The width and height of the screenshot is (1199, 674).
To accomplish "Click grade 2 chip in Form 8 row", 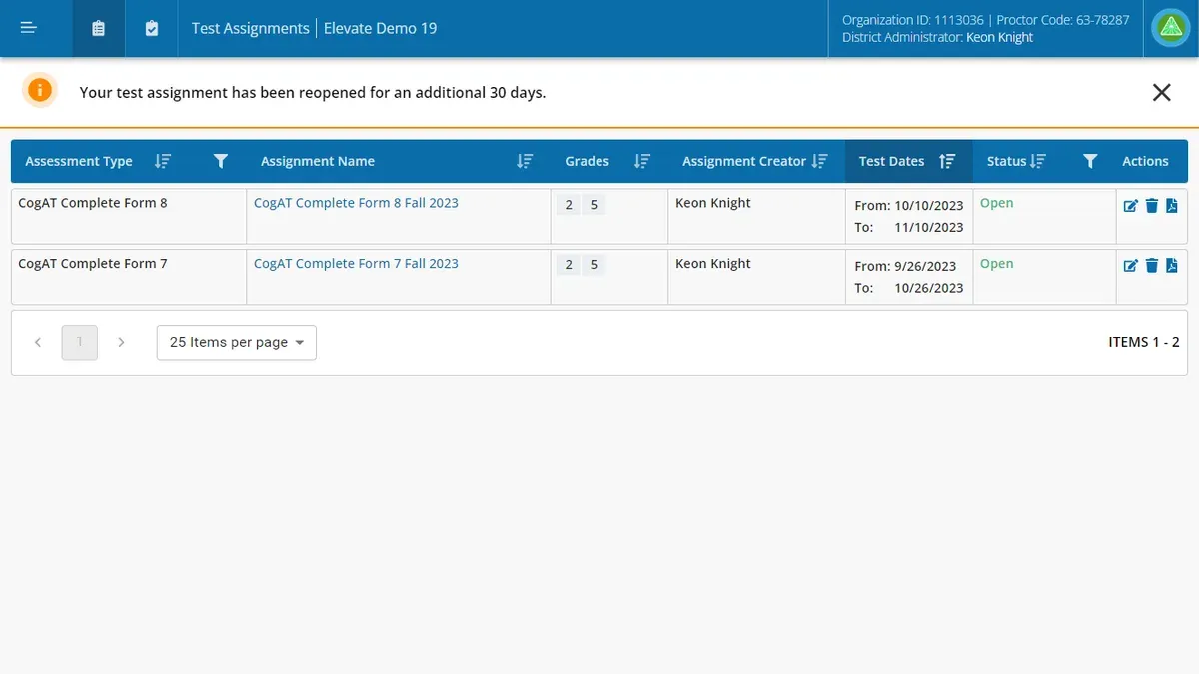I will pos(569,205).
